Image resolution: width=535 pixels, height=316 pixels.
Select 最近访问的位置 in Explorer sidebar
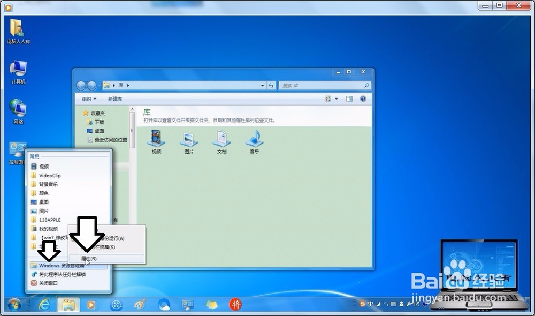coord(107,140)
